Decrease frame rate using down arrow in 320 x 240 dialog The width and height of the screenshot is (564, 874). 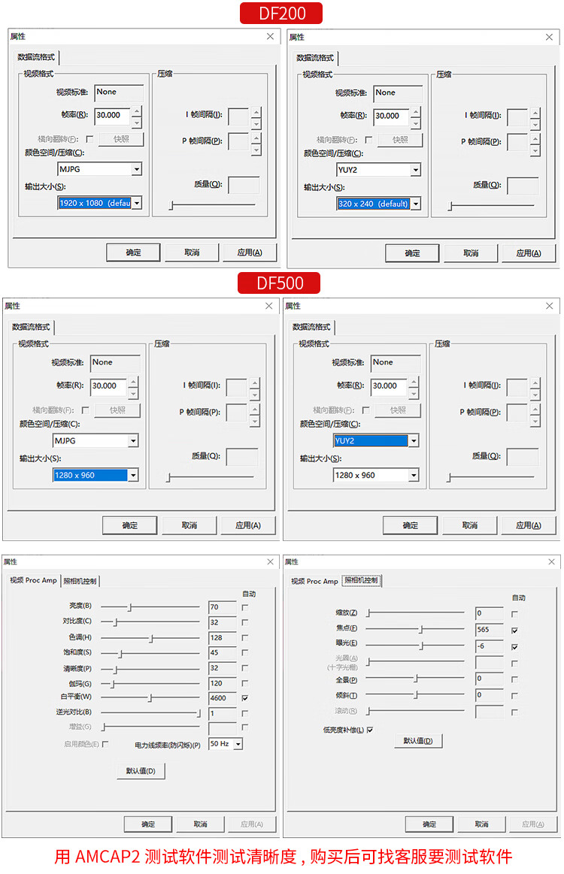coord(415,122)
